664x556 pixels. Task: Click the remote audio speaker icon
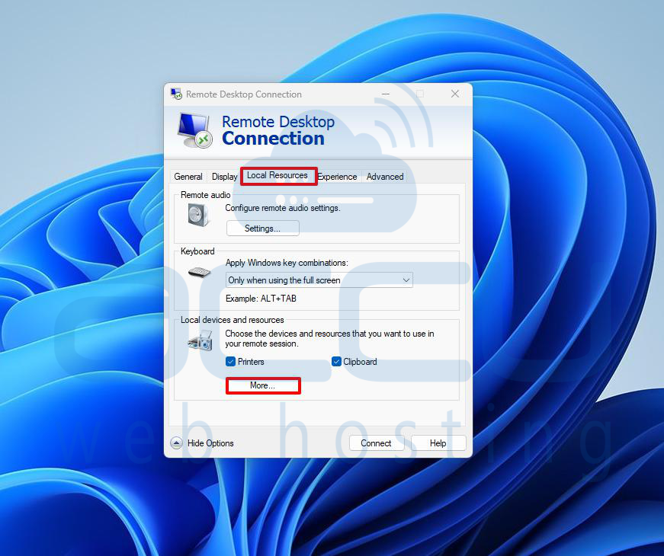(x=199, y=215)
